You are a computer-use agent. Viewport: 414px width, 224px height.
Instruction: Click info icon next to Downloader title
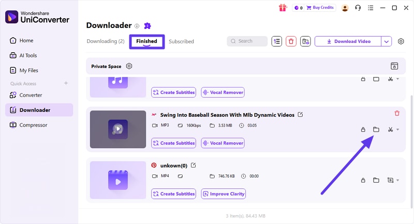point(137,26)
